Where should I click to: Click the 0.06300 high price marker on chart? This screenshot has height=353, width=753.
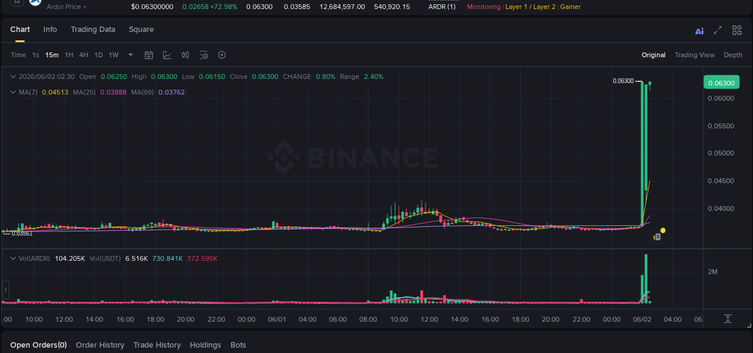click(623, 81)
